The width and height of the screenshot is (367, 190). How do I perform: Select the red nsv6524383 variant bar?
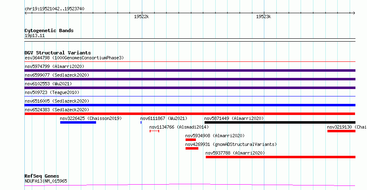click(190, 114)
